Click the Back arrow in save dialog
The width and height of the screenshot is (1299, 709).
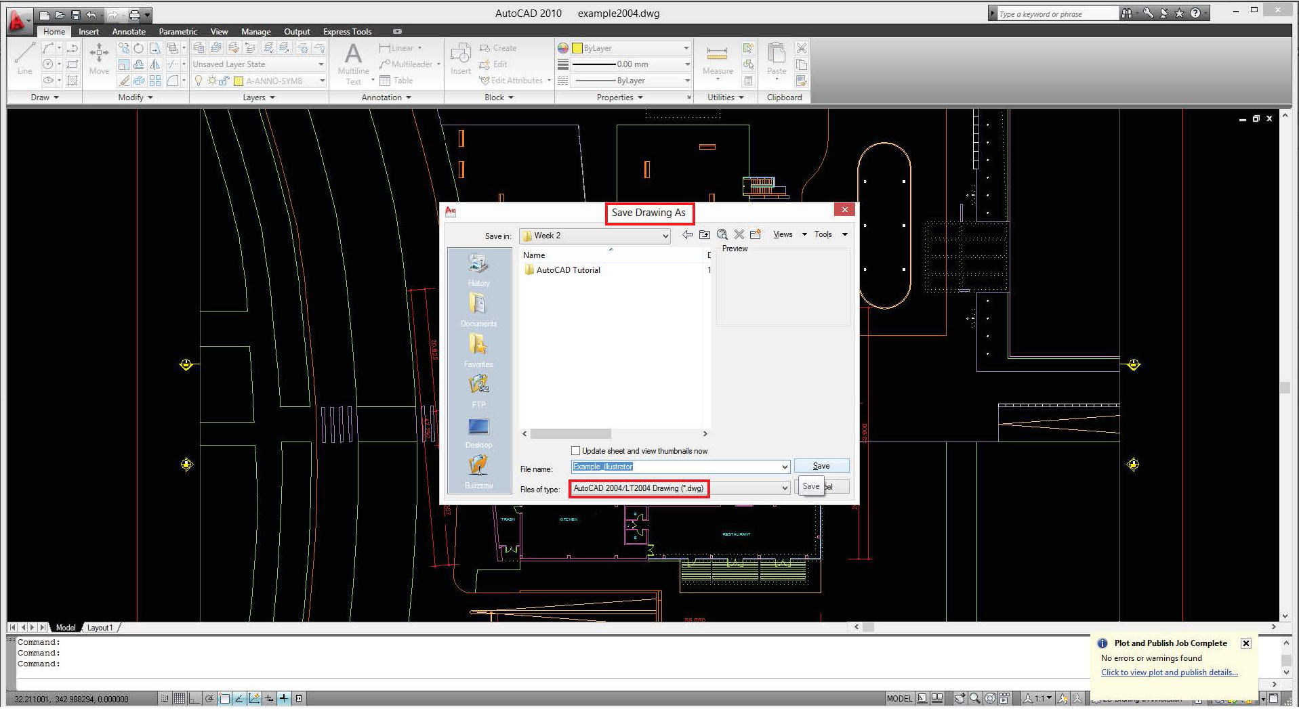pos(687,234)
